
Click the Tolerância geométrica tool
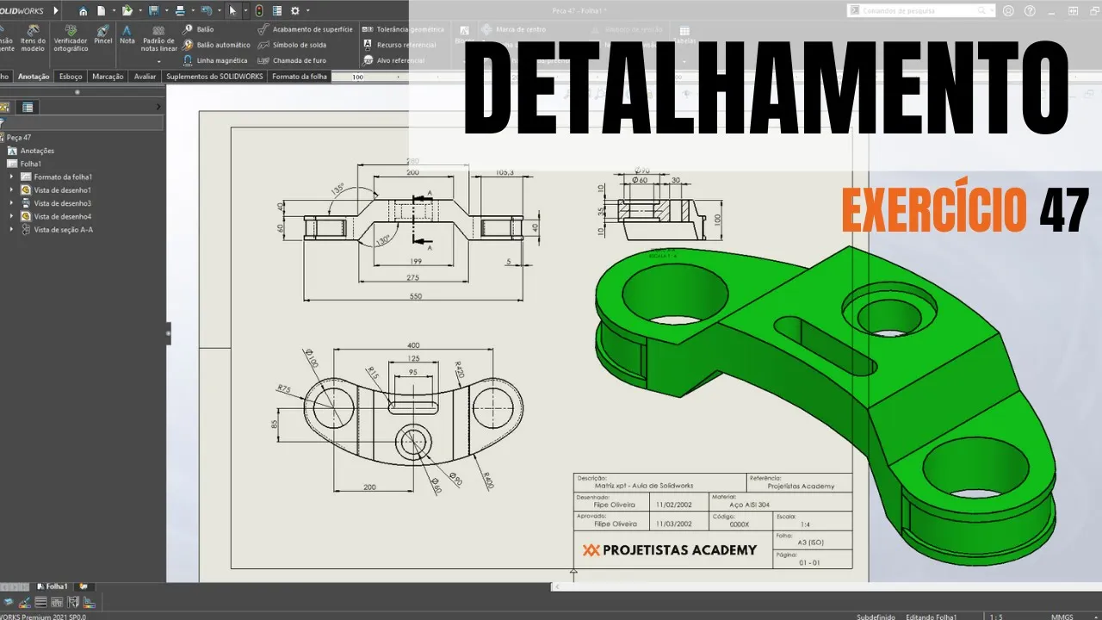(x=403, y=29)
